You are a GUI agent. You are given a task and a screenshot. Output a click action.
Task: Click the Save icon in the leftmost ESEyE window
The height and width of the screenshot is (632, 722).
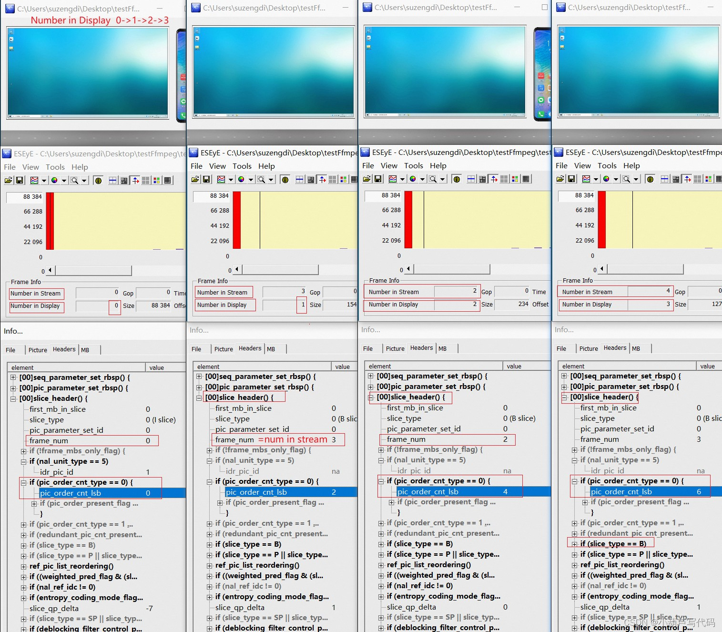click(x=20, y=180)
